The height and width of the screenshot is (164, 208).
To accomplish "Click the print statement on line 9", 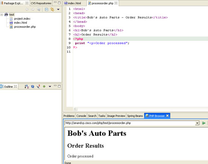I will [102, 43].
